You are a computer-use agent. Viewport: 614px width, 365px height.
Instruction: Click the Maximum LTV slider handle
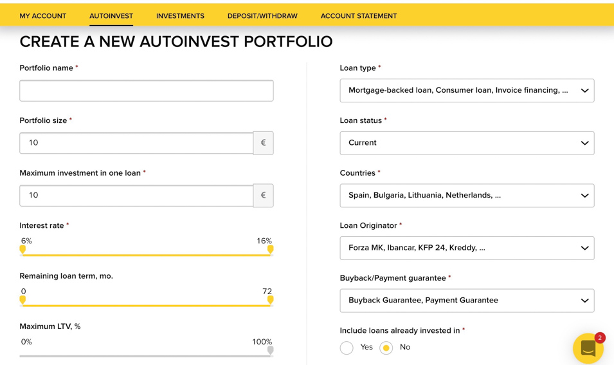(x=270, y=350)
